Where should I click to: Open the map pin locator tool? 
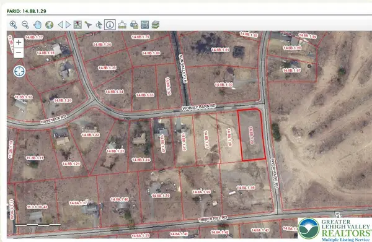[77, 25]
